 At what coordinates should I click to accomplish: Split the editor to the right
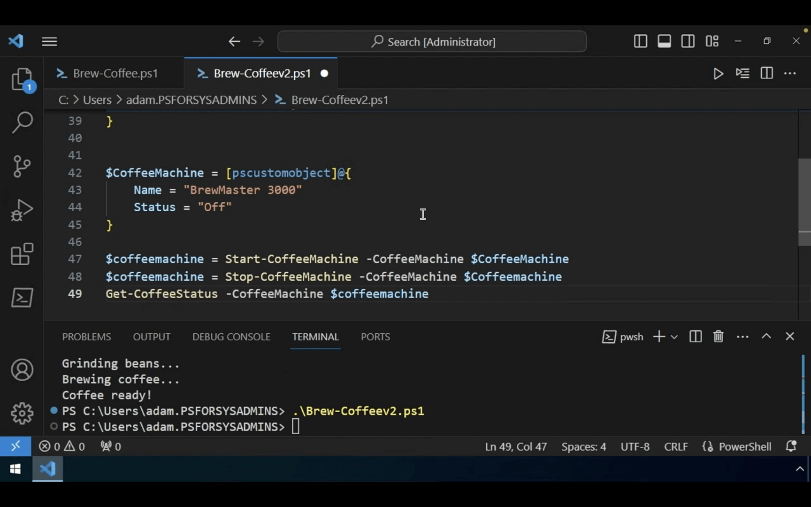pyautogui.click(x=766, y=73)
